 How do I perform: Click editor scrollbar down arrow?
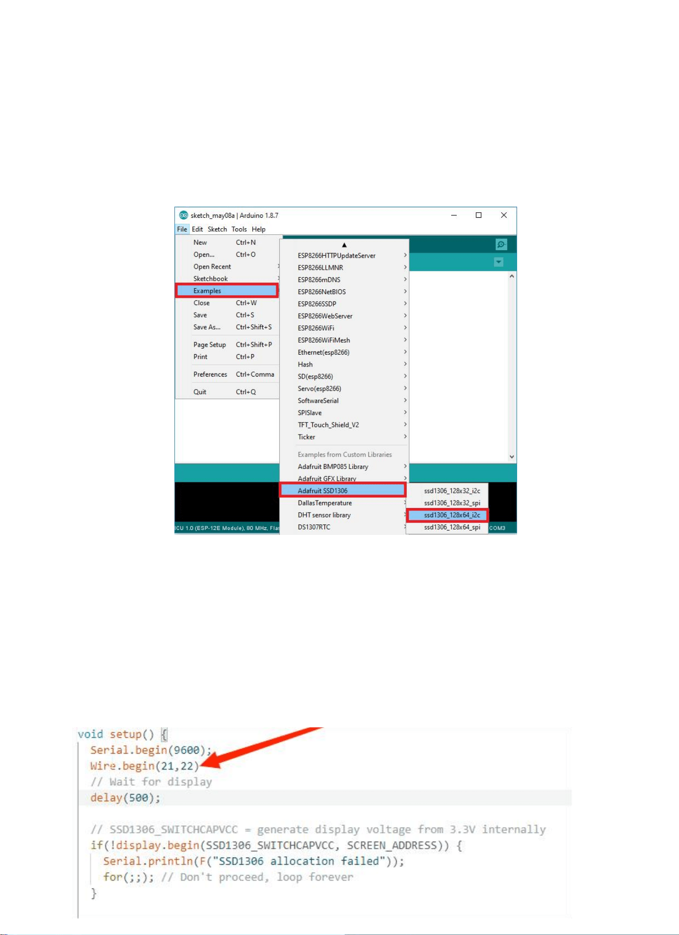click(x=512, y=457)
